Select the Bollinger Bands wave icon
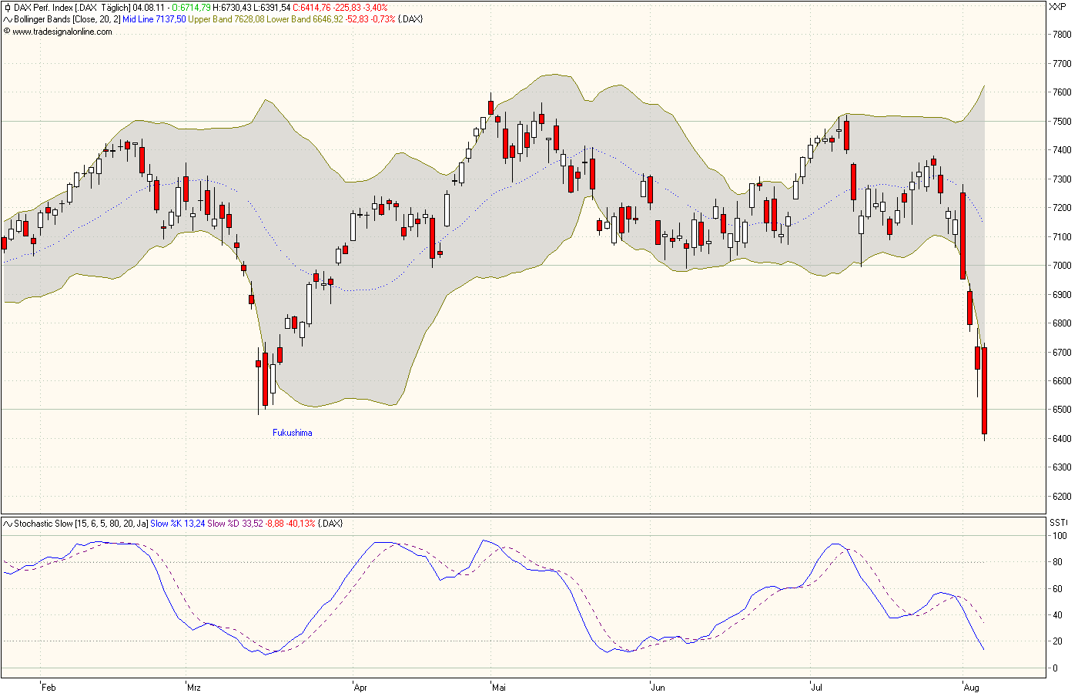Screen dimensions: 1078x693 (x=7, y=18)
